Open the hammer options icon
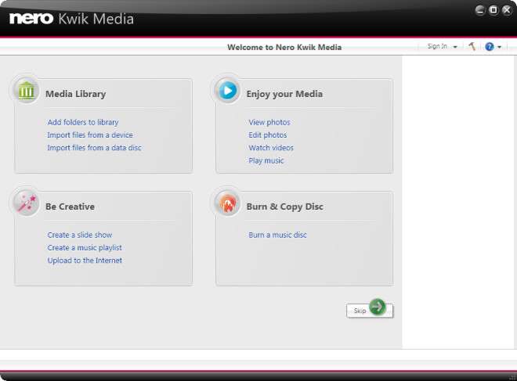Screen dimensions: 517x381 [472, 46]
